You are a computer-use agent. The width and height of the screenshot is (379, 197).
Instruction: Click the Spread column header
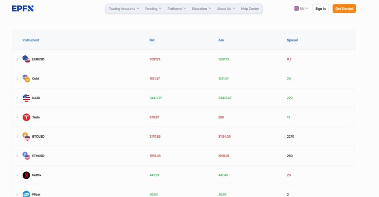(292, 40)
